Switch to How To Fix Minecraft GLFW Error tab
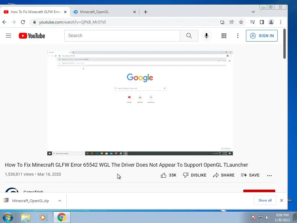The height and width of the screenshot is (223, 297). tap(35, 12)
